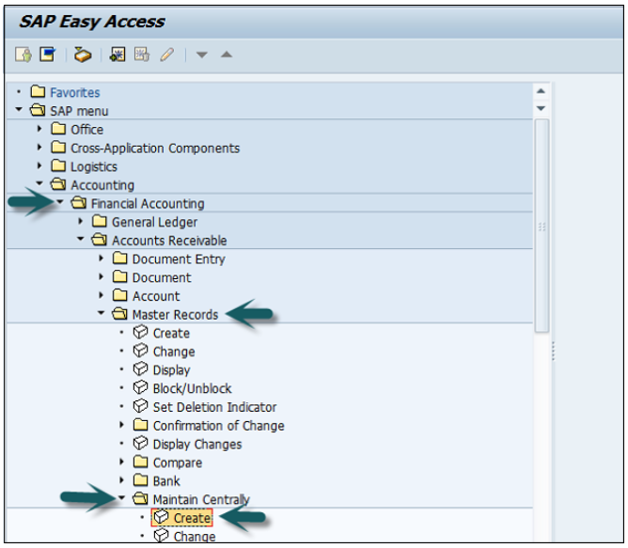The image size is (628, 548).
Task: Select Accounts Receivable tree label
Action: tap(169, 241)
